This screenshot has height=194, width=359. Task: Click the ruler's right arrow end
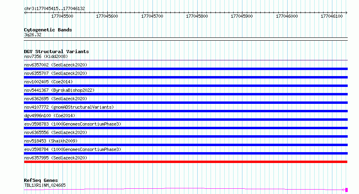click(x=346, y=13)
